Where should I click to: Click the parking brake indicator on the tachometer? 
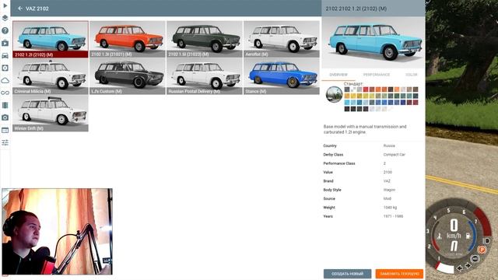pyautogui.click(x=482, y=250)
